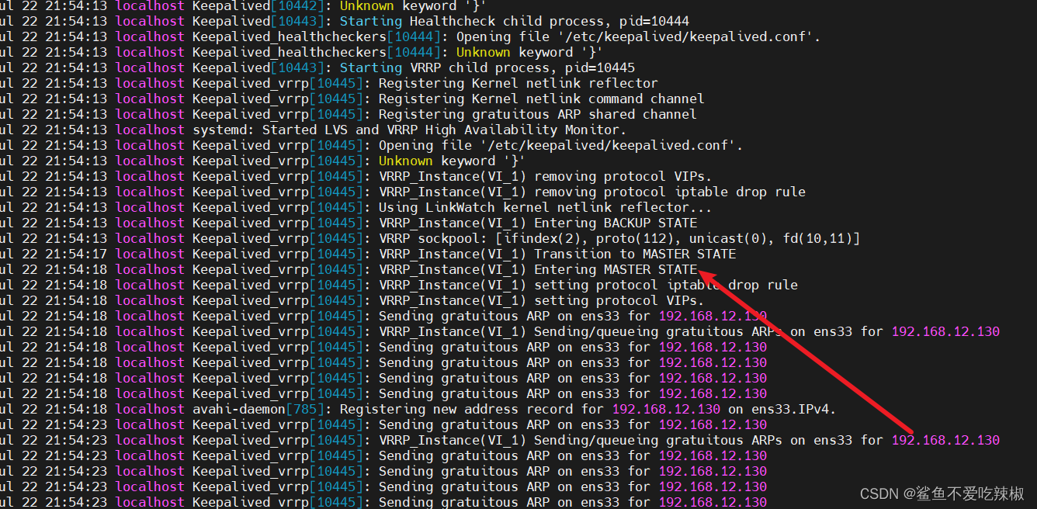
Task: Click 'Registering Kernel netlink command channel' text
Action: point(541,99)
